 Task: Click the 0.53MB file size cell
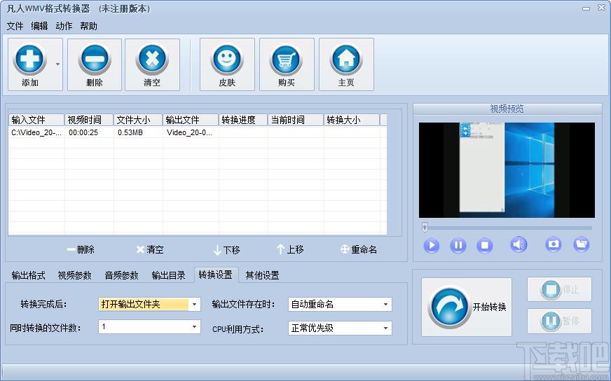coord(130,132)
